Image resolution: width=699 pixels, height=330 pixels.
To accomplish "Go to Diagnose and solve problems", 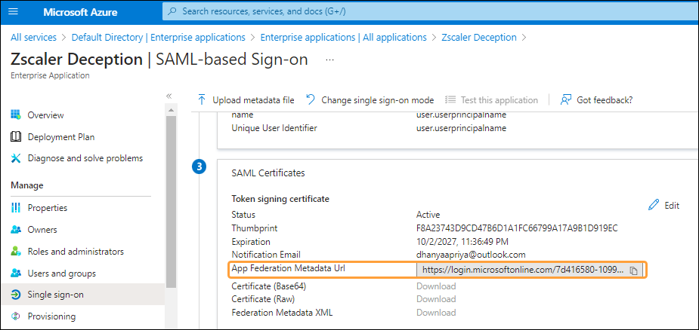I will tap(85, 158).
